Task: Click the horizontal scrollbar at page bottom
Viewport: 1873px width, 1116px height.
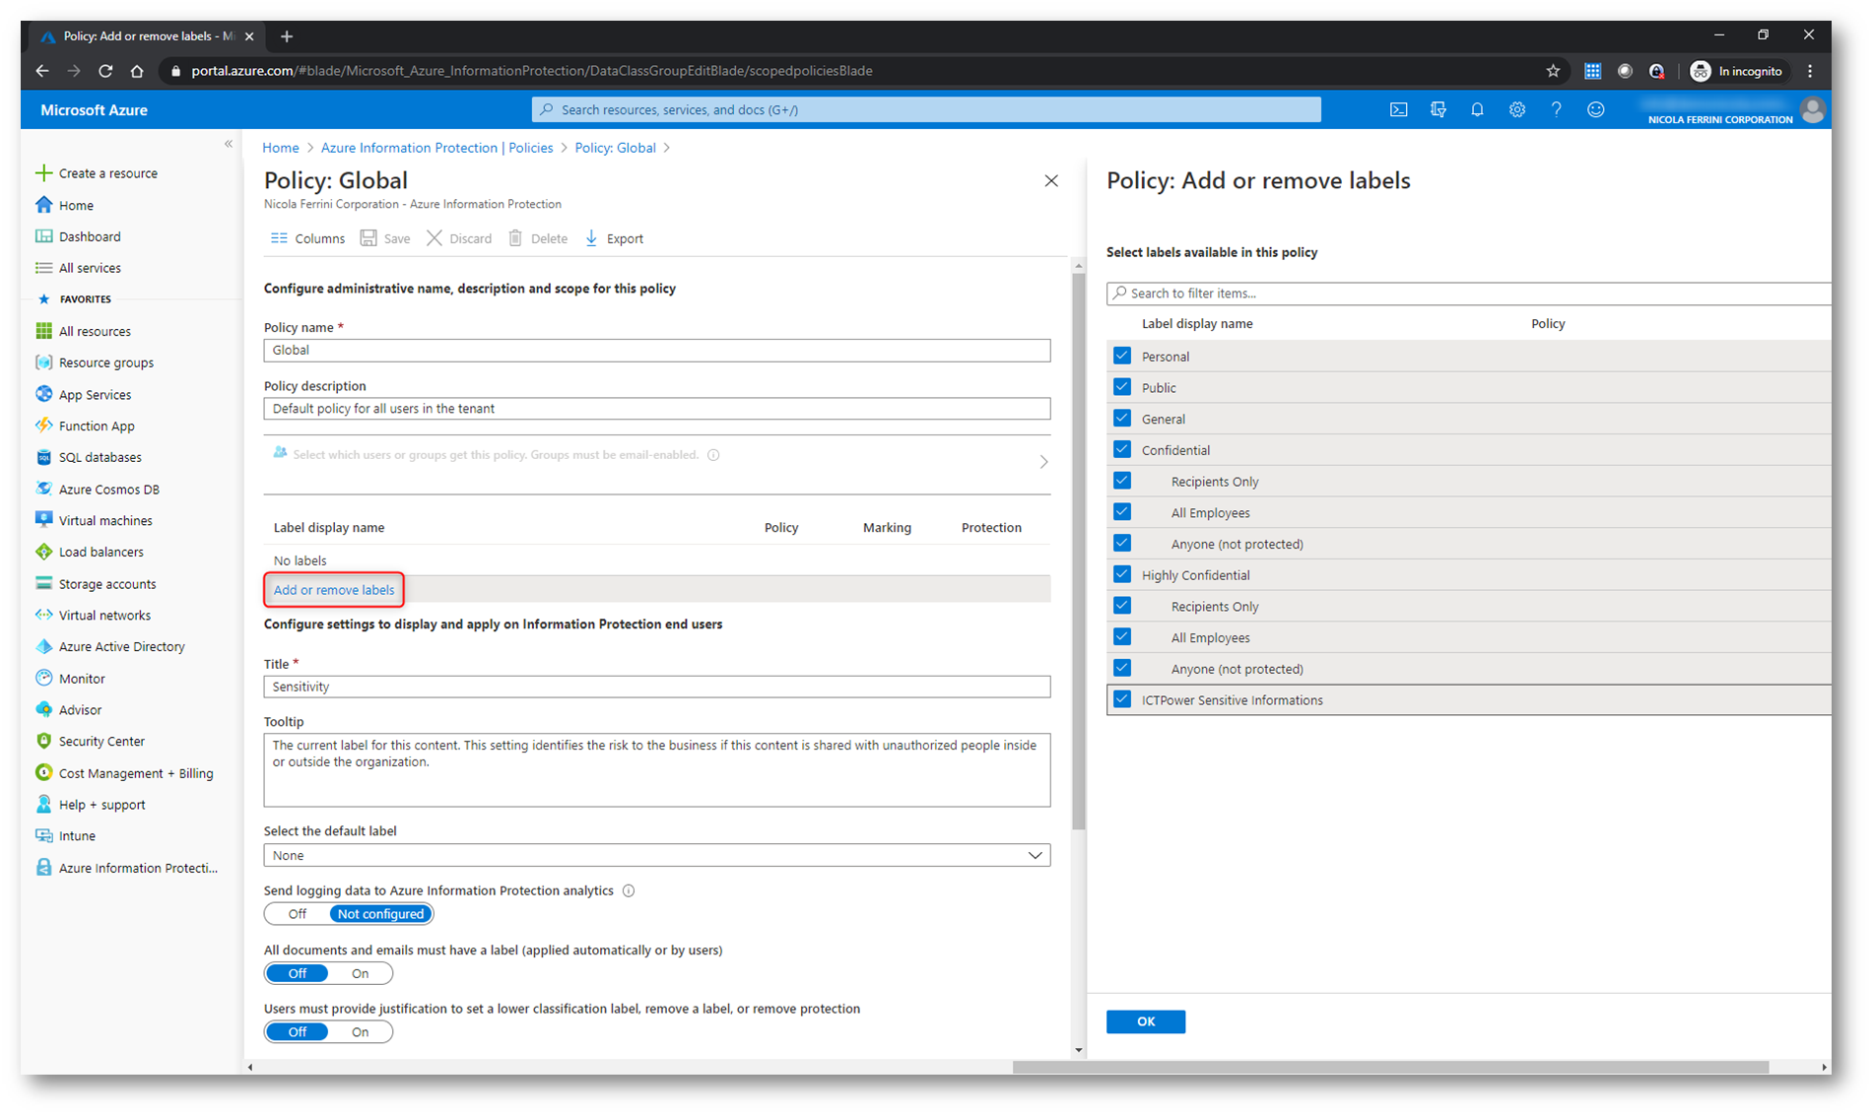Action: click(1390, 1068)
